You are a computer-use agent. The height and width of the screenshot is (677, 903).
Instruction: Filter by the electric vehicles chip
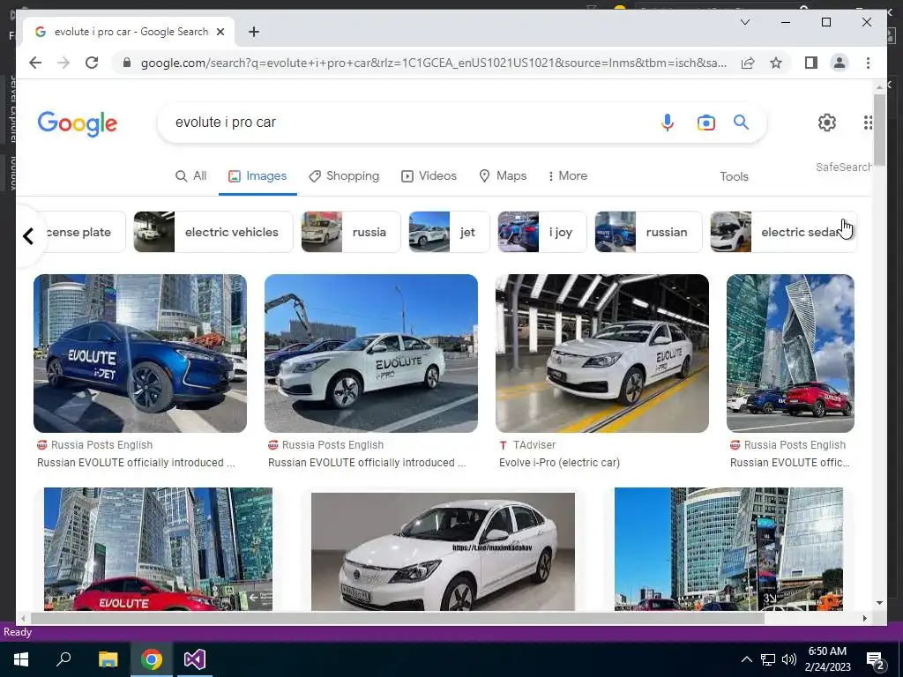tap(213, 232)
